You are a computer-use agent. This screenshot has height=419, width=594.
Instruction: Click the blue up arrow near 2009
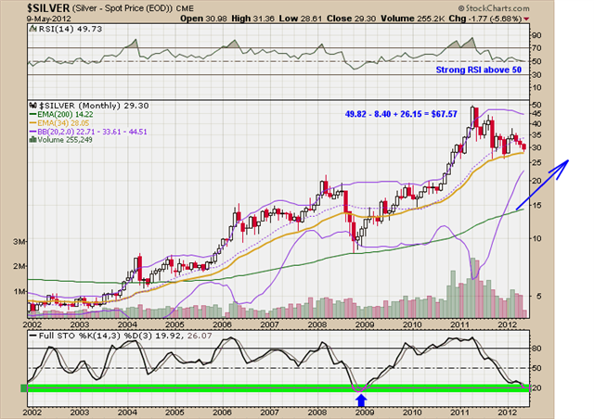[x=361, y=400]
